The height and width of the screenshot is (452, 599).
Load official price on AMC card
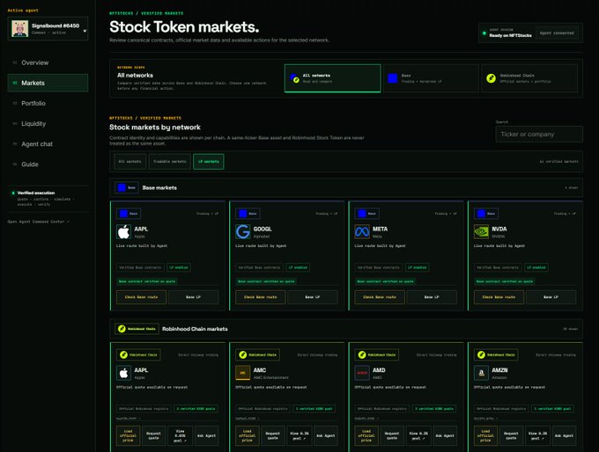(248, 435)
